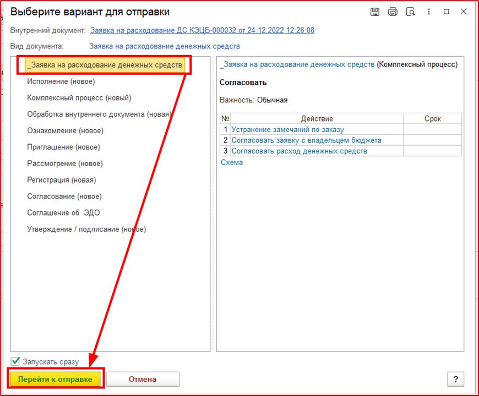This screenshot has height=396, width=479.
Task: Click the 'Важность: Обычная' text
Action: pyautogui.click(x=254, y=100)
